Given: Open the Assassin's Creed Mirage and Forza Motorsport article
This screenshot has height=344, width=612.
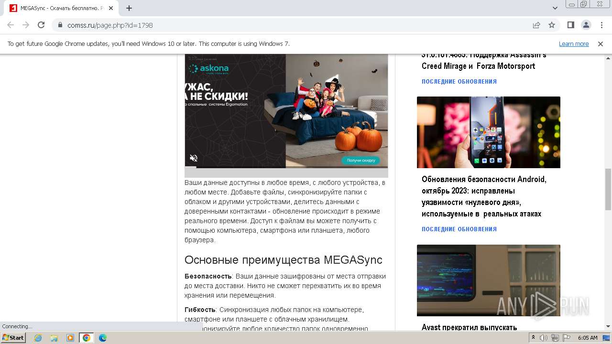Looking at the screenshot, I should (x=484, y=61).
